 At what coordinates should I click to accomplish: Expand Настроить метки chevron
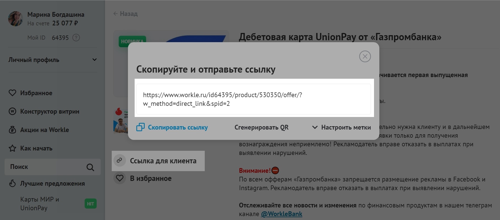(315, 127)
